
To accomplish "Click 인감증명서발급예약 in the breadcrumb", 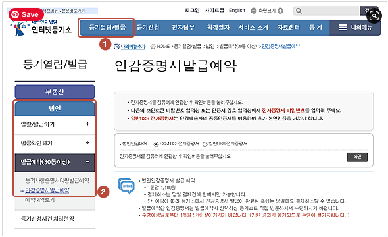I will pyautogui.click(x=281, y=46).
